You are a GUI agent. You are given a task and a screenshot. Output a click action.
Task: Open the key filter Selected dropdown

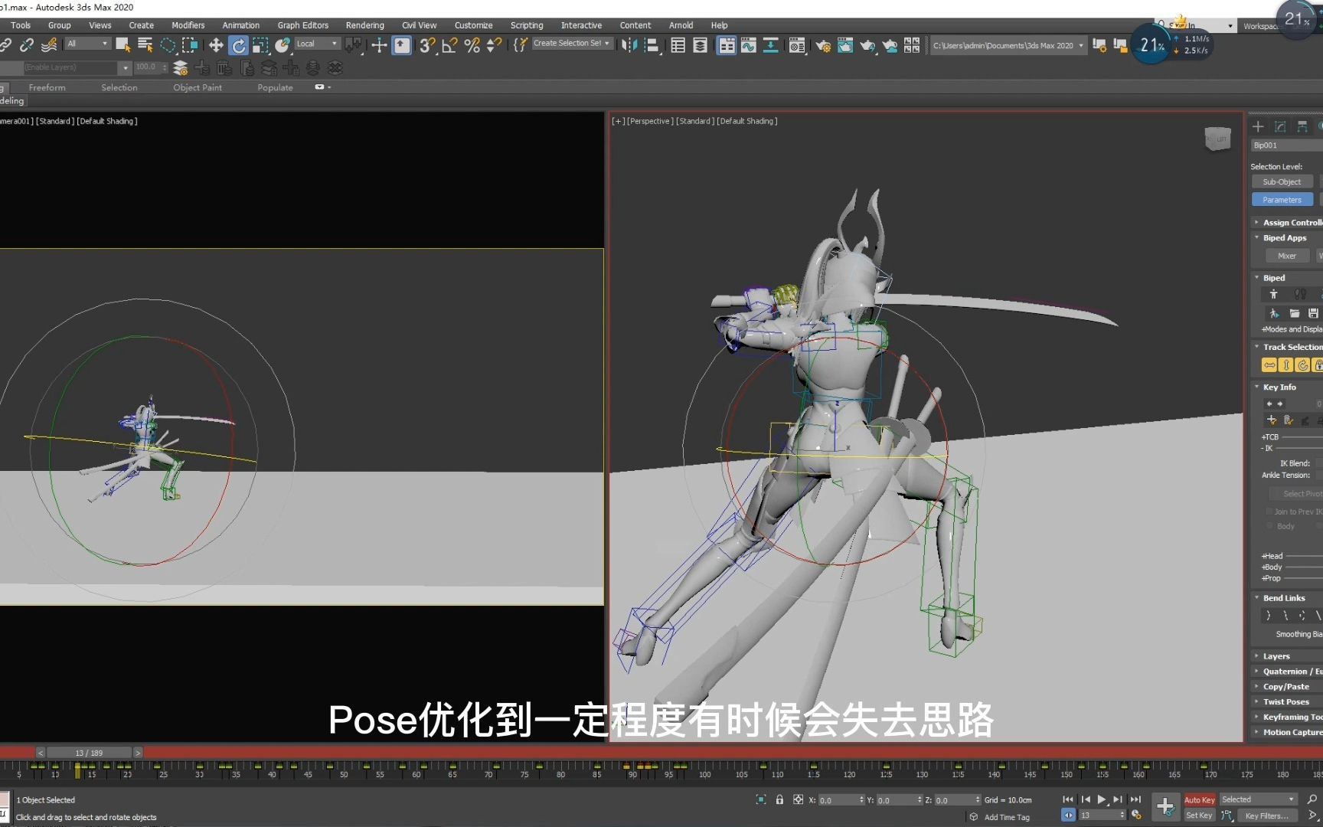coord(1259,799)
